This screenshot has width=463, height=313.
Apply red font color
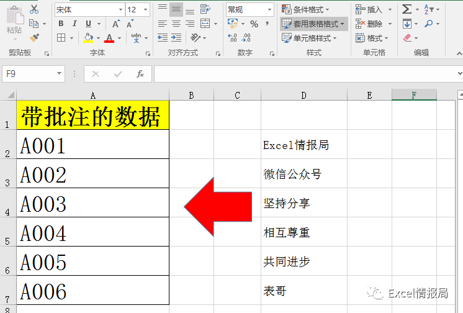point(109,38)
